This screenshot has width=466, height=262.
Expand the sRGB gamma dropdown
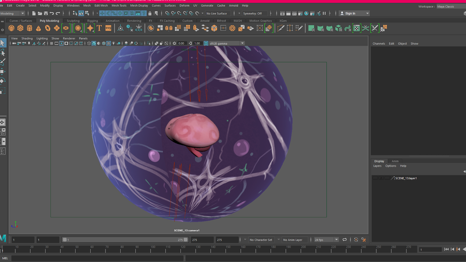point(242,43)
